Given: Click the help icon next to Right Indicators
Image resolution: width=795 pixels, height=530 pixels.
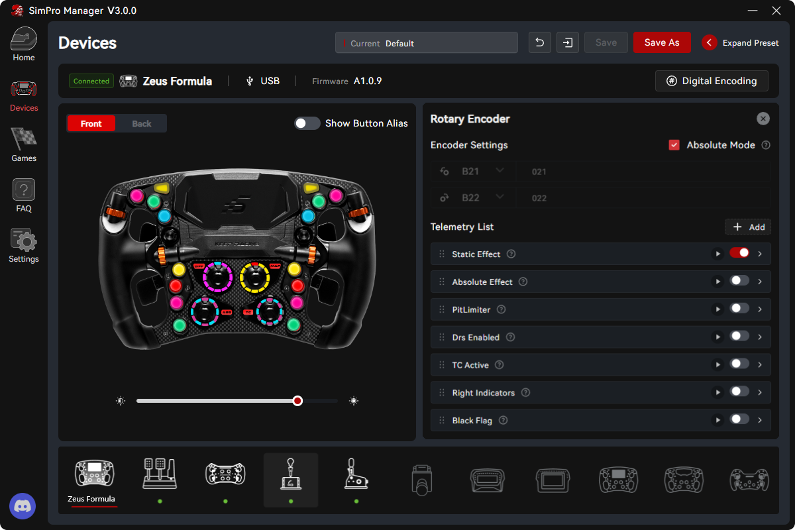Looking at the screenshot, I should [526, 393].
